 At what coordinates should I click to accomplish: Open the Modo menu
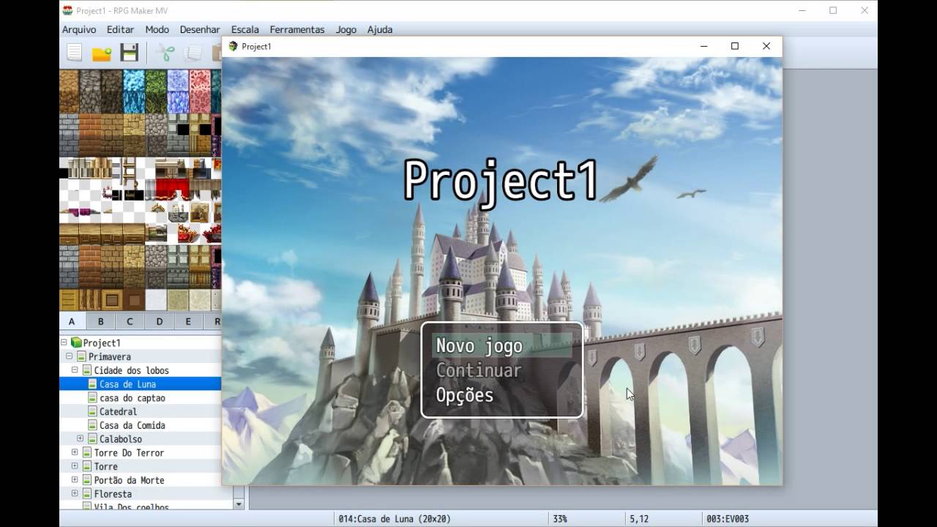(x=157, y=29)
